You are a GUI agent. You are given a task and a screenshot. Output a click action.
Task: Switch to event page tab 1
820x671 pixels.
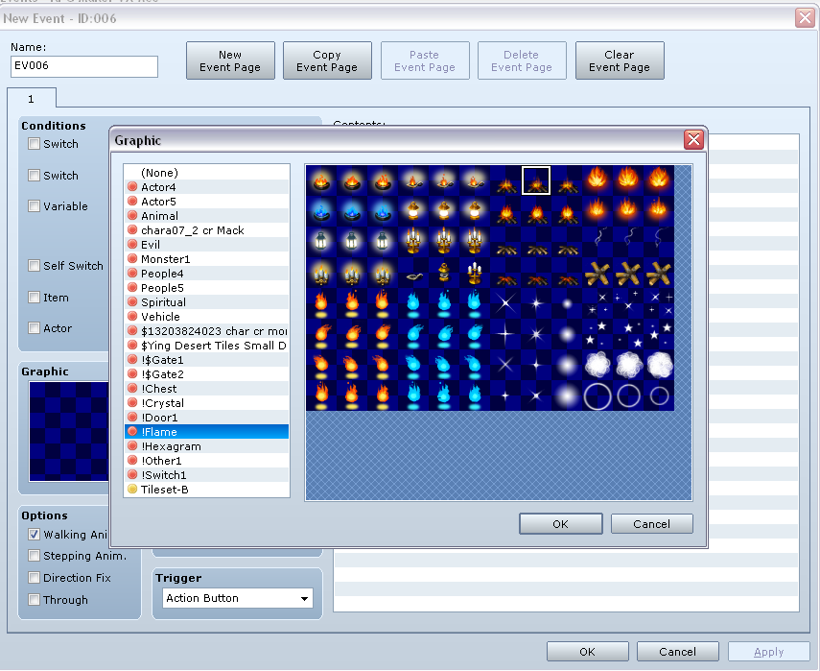click(x=32, y=99)
